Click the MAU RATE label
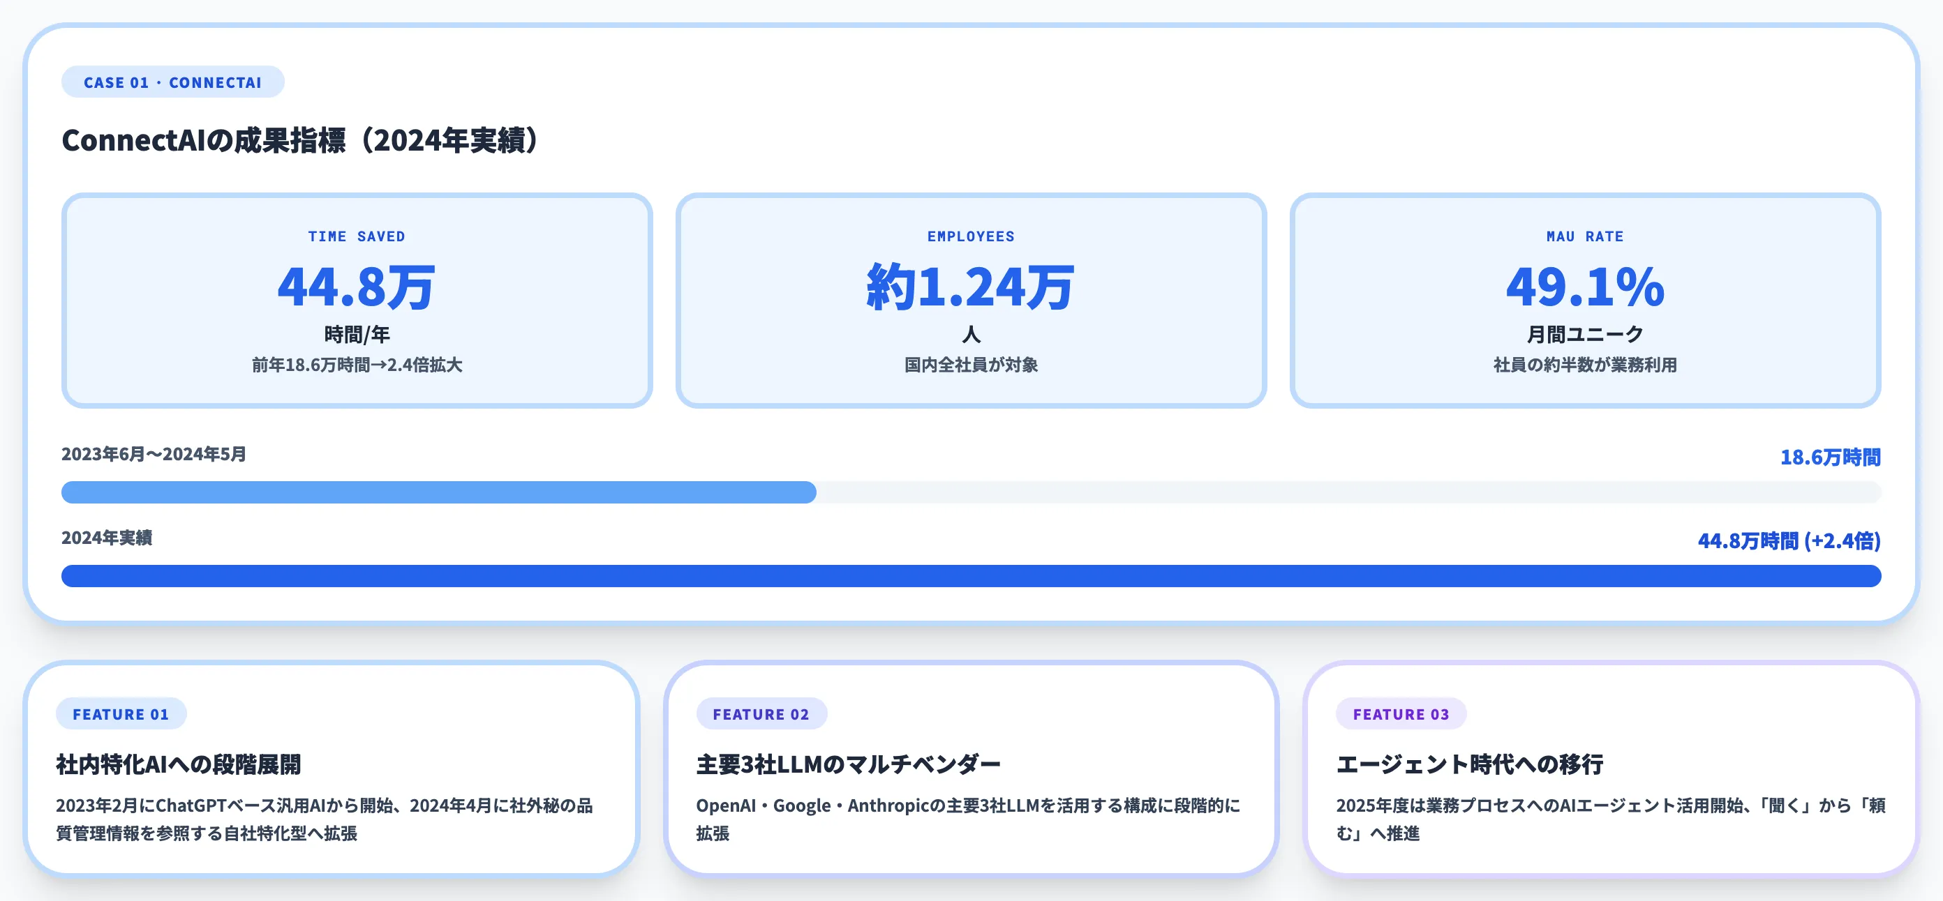Image resolution: width=1943 pixels, height=901 pixels. point(1585,236)
